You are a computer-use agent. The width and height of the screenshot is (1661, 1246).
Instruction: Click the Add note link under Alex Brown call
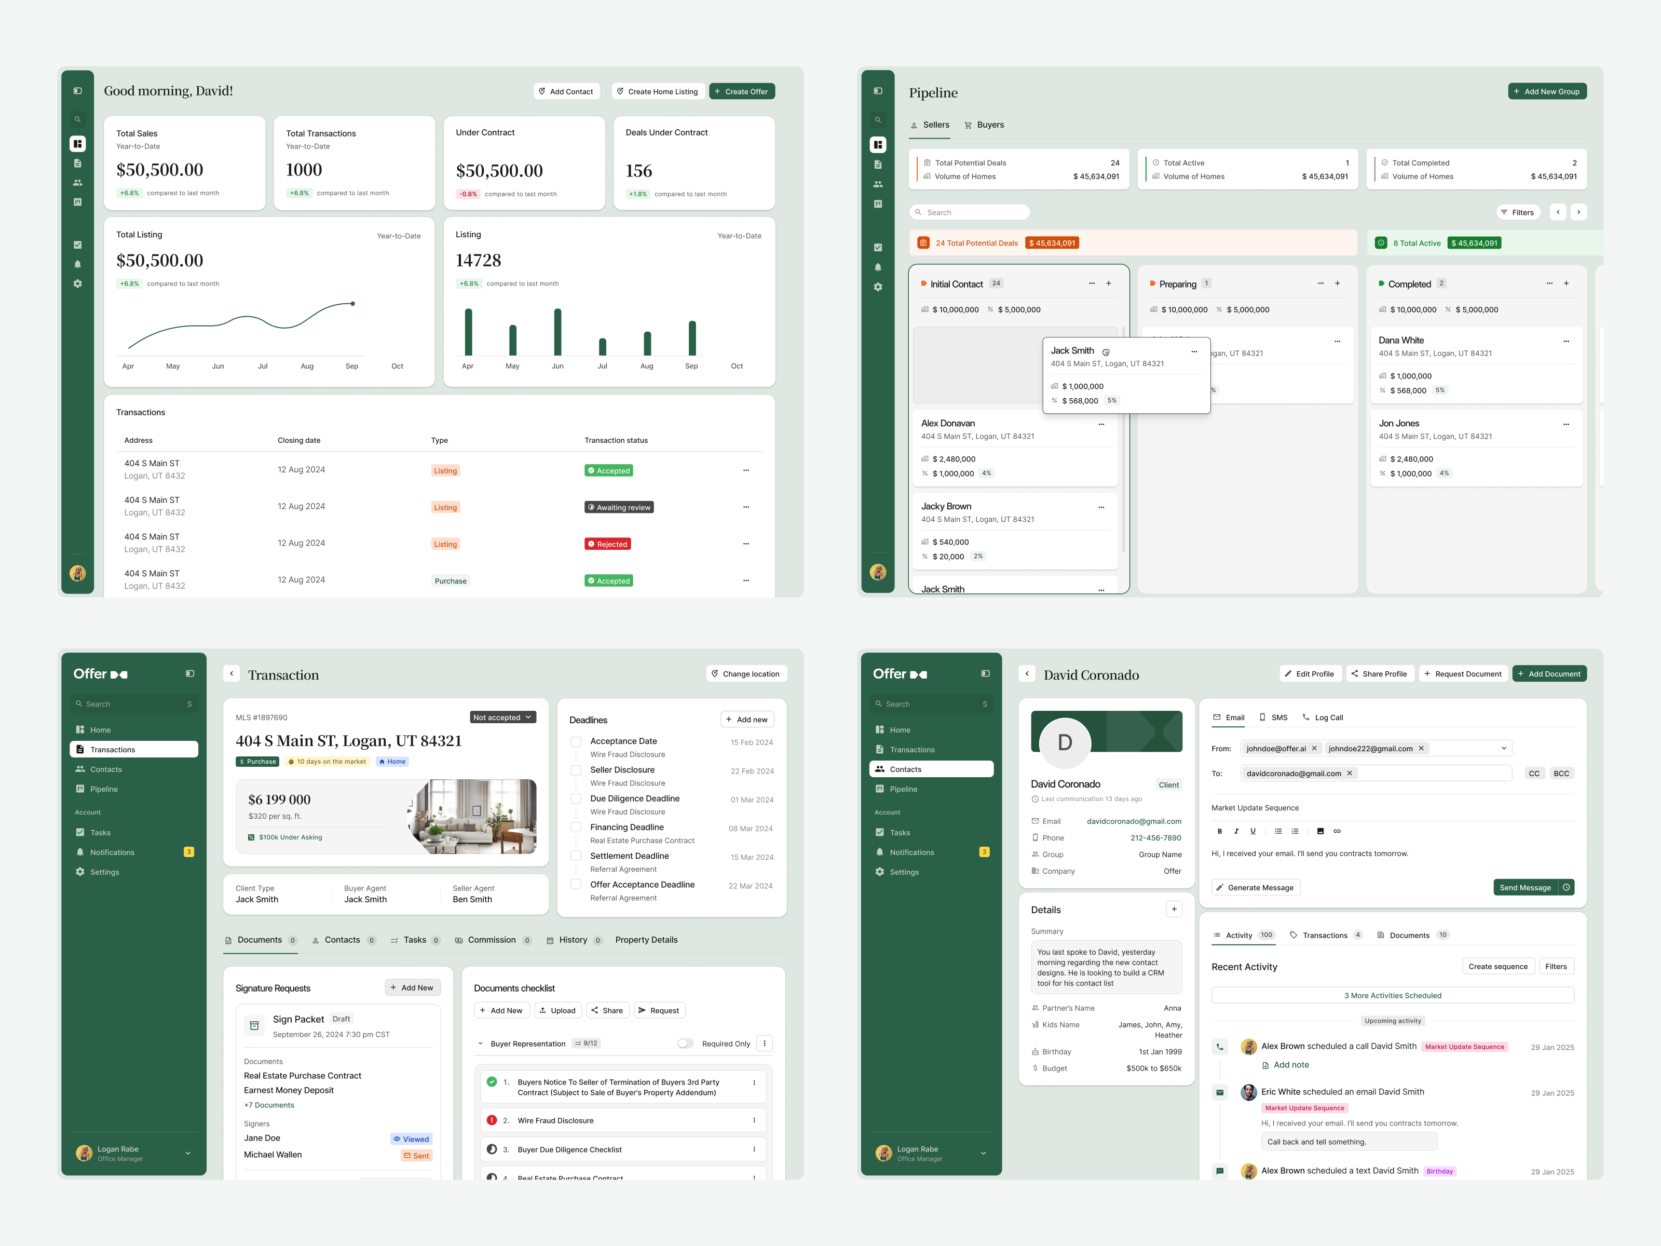[1286, 1065]
